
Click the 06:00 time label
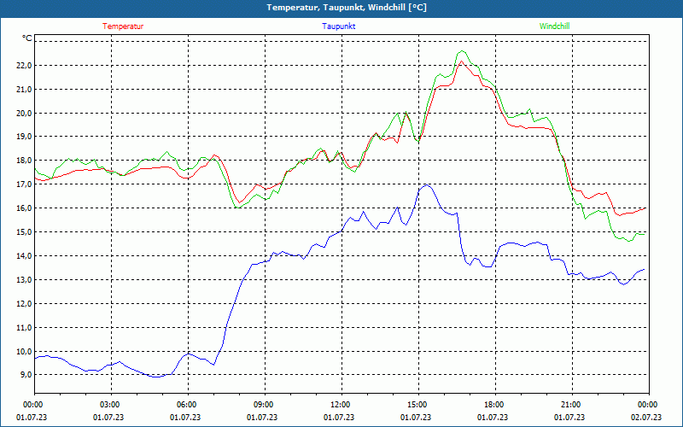coord(188,405)
